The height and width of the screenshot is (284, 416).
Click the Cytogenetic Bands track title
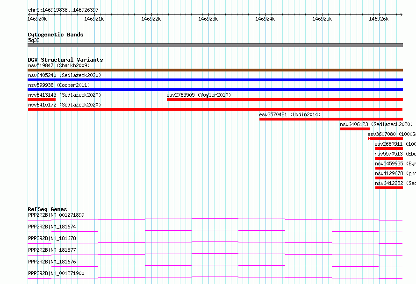tap(56, 35)
